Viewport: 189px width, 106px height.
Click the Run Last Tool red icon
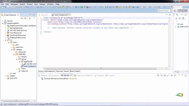(x=87, y=7)
